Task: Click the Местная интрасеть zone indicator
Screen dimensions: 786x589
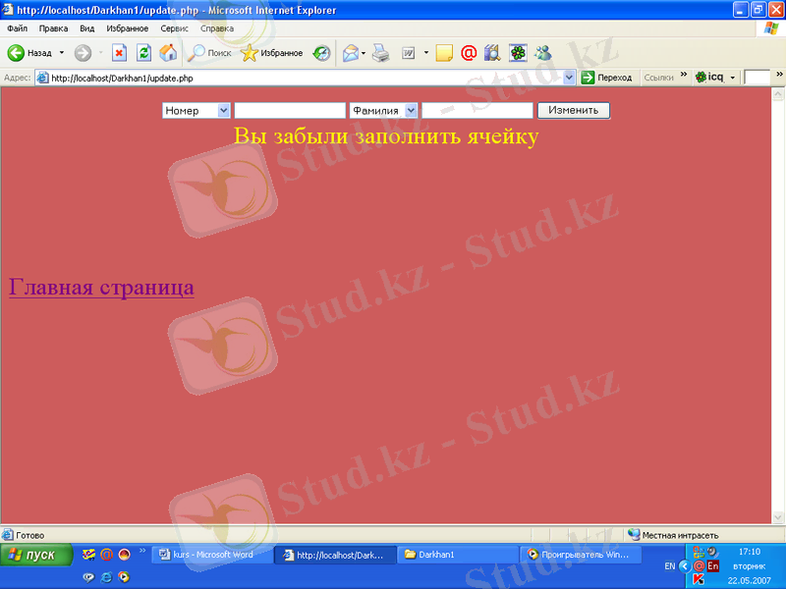Action: 674,535
